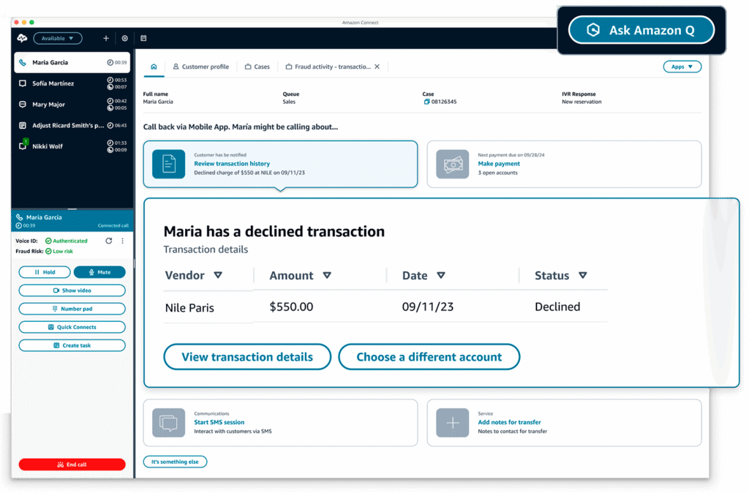The image size is (749, 493).
Task: Click the money icon on payment card
Action: [452, 164]
